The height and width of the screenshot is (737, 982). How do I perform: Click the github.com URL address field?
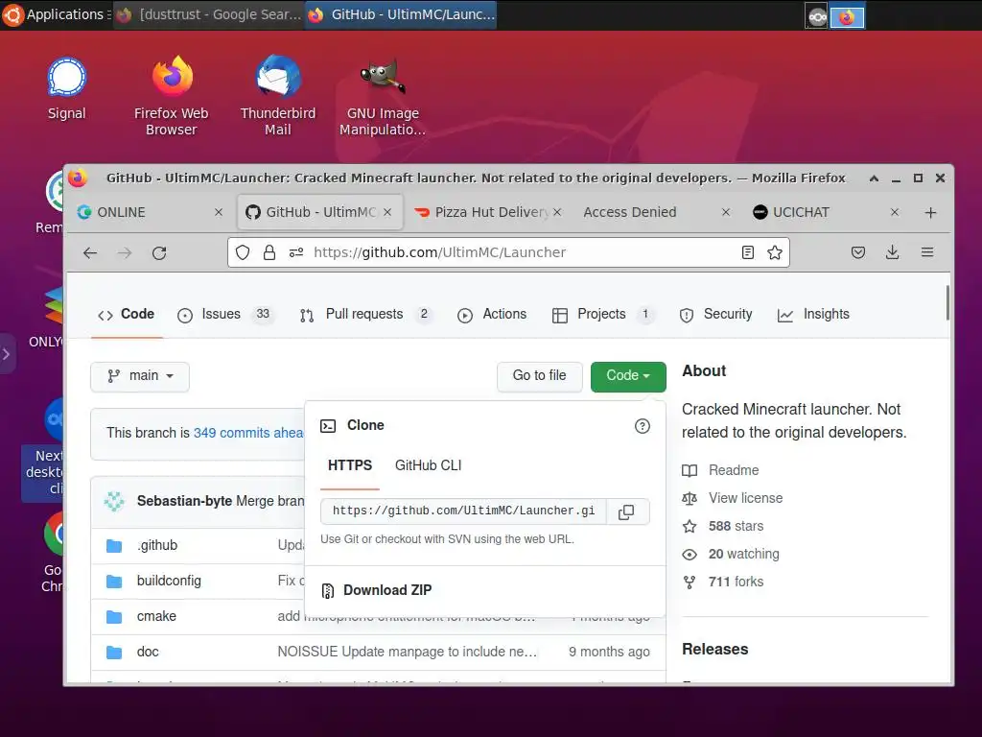pos(508,252)
